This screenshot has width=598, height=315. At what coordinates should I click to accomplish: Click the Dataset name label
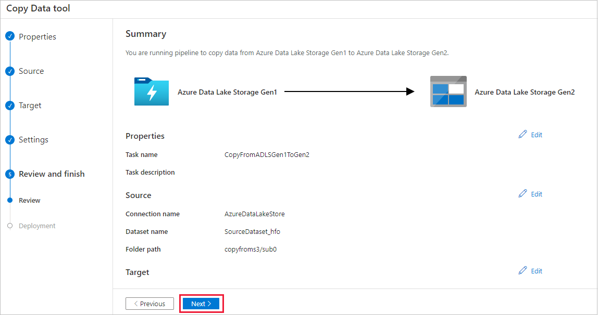pos(146,231)
